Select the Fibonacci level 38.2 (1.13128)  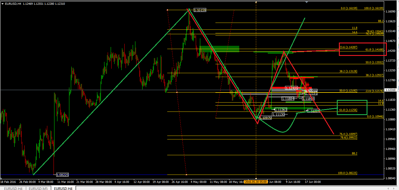click(348, 71)
